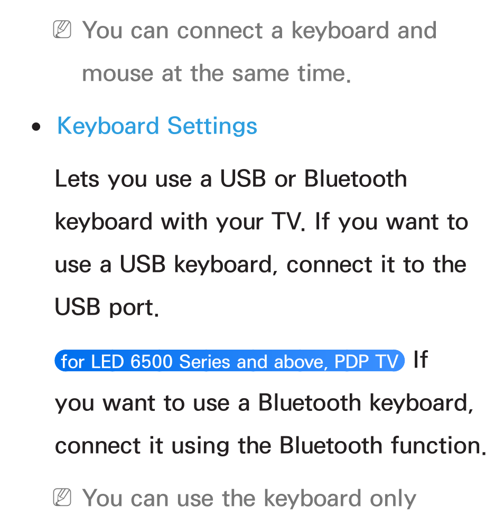
Task: Click the word "If" after the blue badge
Action: click(421, 359)
